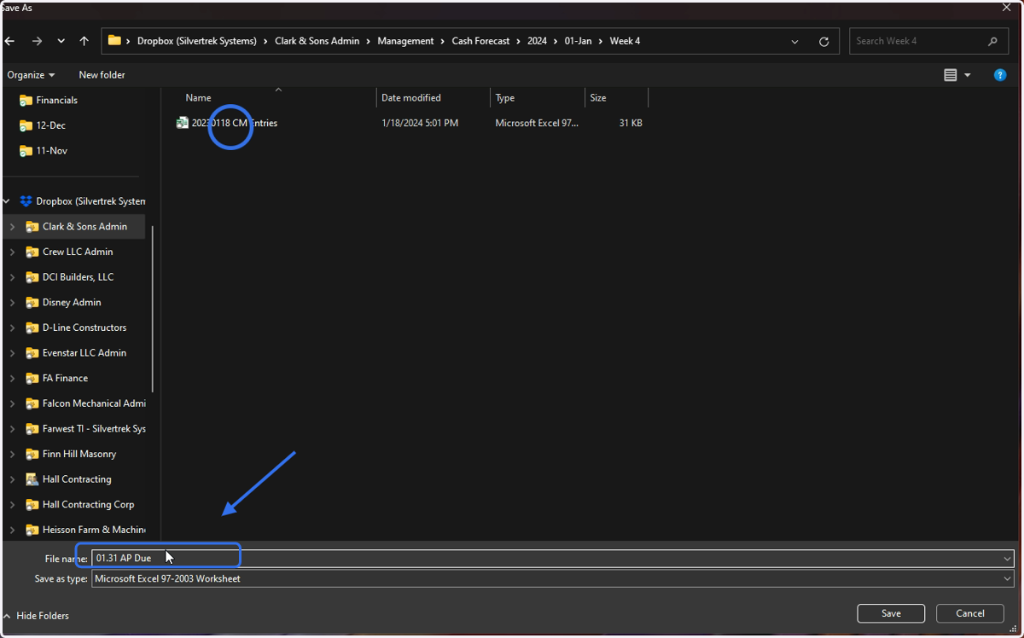Go back with the left arrow button

(x=9, y=41)
